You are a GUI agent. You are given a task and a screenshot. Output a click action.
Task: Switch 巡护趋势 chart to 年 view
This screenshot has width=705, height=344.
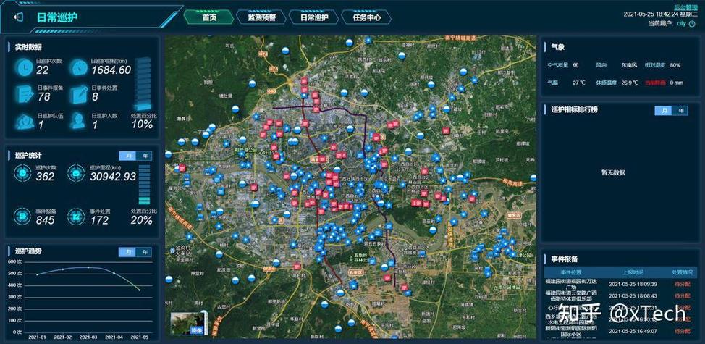click(145, 252)
